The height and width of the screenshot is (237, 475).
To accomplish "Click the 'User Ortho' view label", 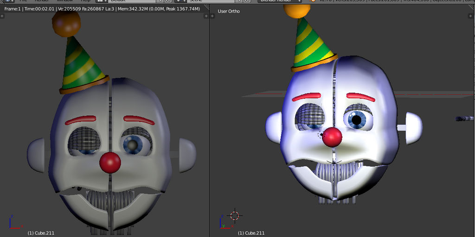I will (229, 11).
